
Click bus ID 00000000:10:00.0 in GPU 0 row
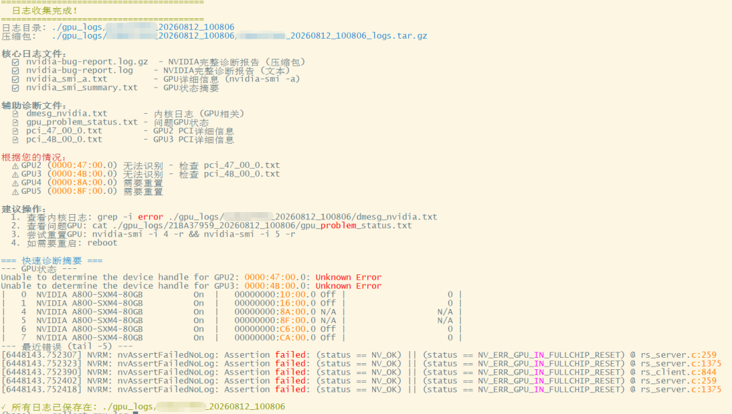click(x=275, y=295)
